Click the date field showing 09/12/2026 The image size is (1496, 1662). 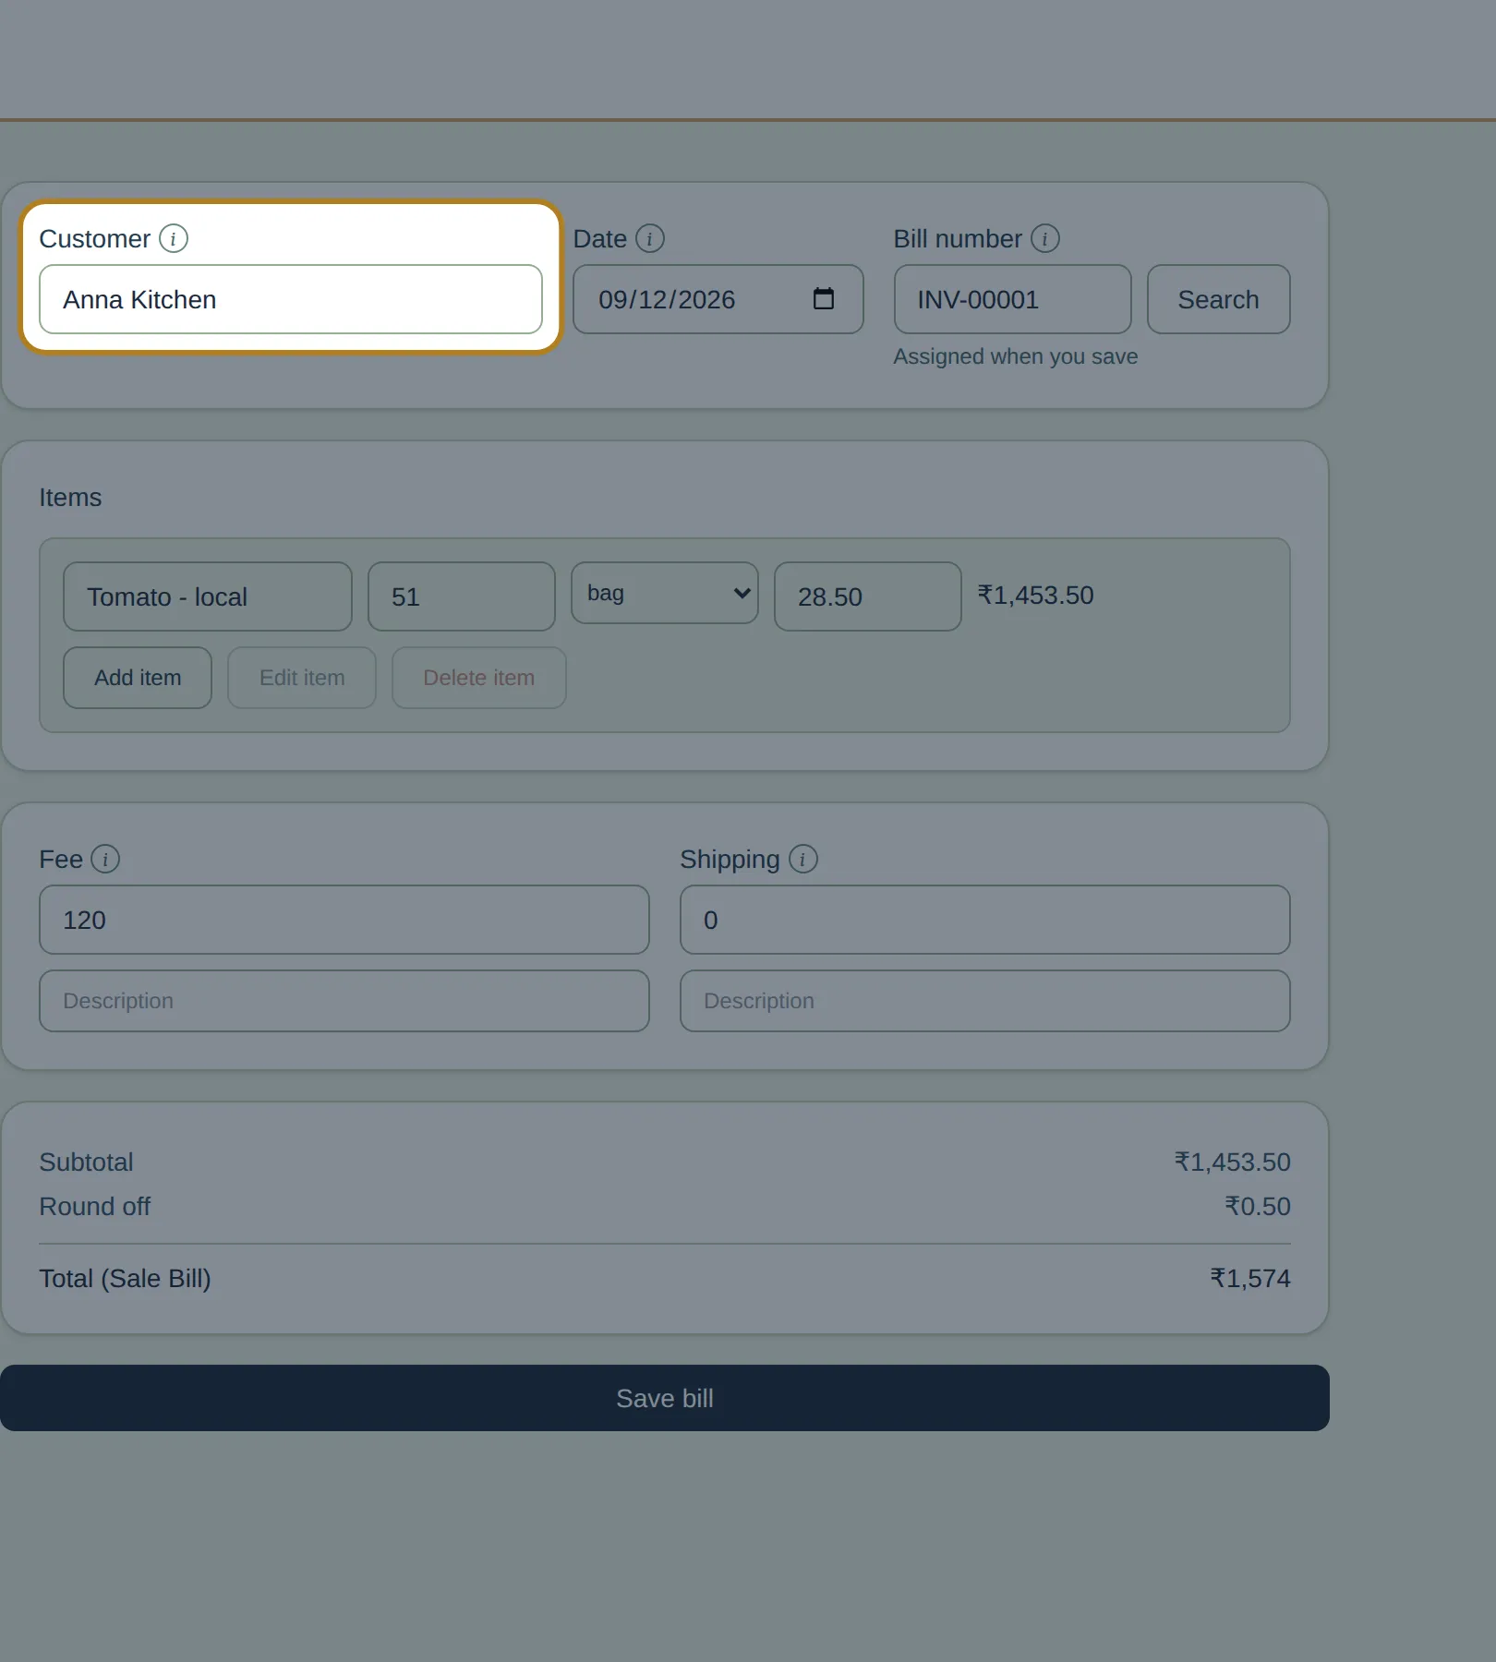[718, 299]
